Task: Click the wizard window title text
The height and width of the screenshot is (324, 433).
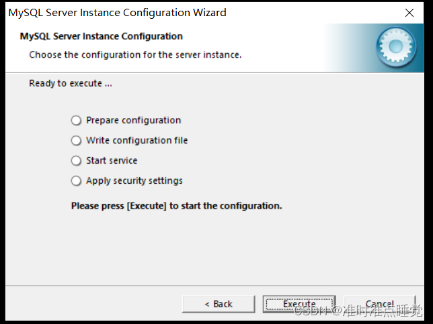Action: 117,13
